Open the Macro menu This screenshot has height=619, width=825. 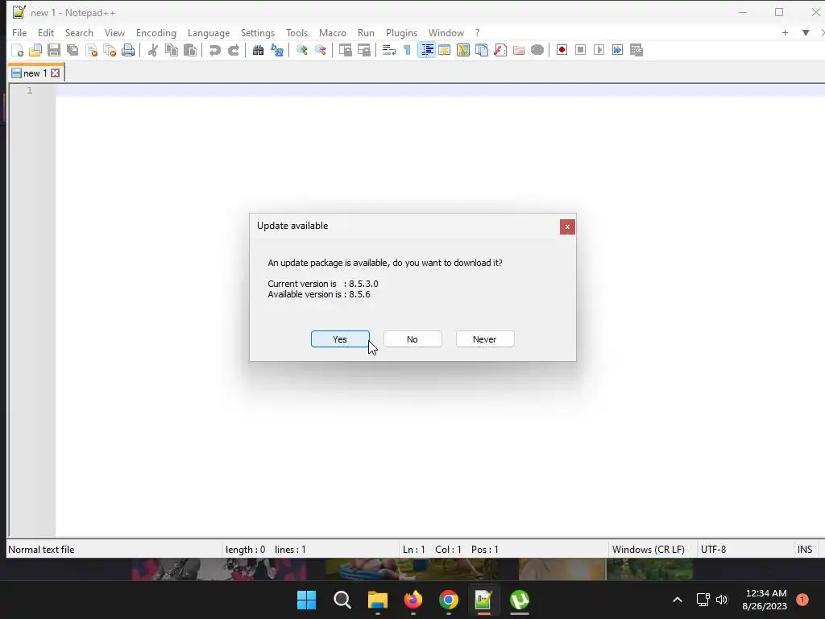pyautogui.click(x=333, y=32)
